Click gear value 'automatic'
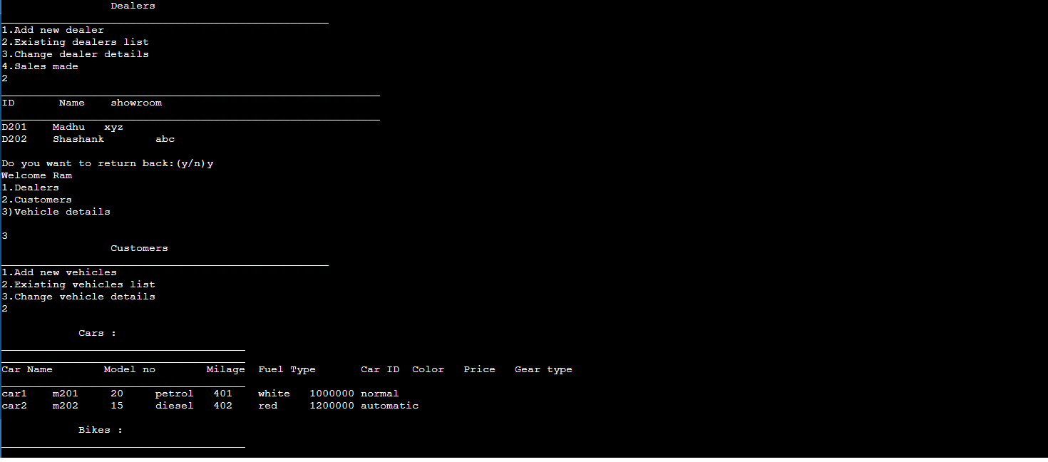This screenshot has height=462, width=1048. tap(389, 406)
